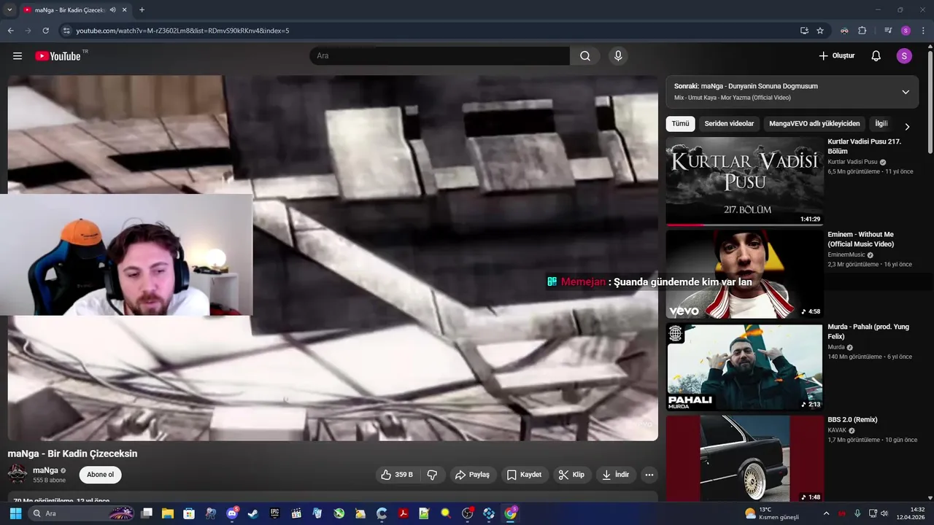Open the tab search dropdown in Chrome
This screenshot has width=934, height=525.
tap(9, 10)
